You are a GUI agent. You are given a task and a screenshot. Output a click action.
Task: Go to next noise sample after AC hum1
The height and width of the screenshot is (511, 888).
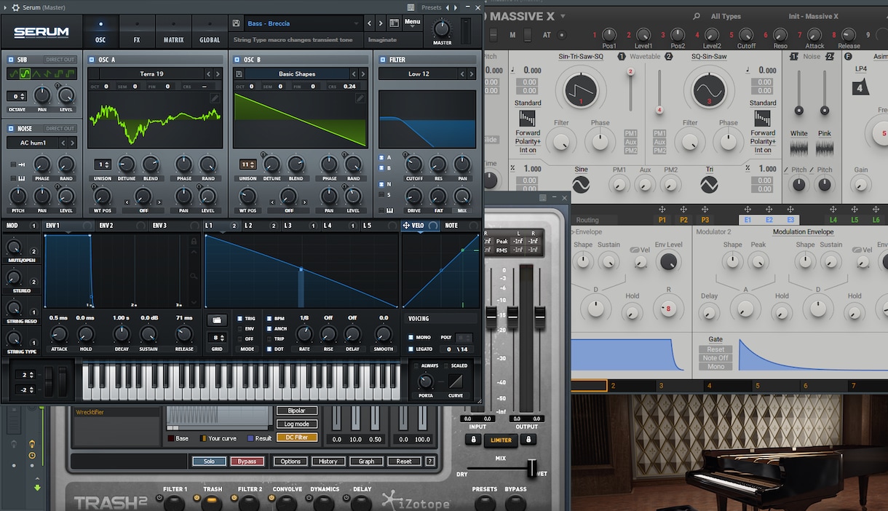click(x=71, y=143)
